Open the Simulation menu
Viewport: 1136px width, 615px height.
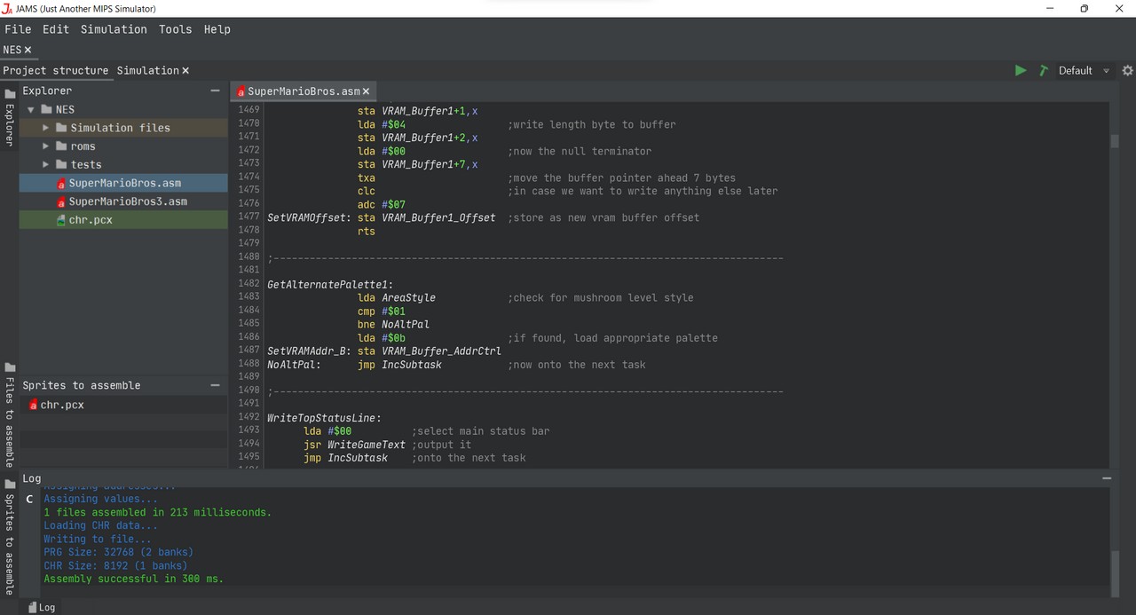pyautogui.click(x=114, y=29)
